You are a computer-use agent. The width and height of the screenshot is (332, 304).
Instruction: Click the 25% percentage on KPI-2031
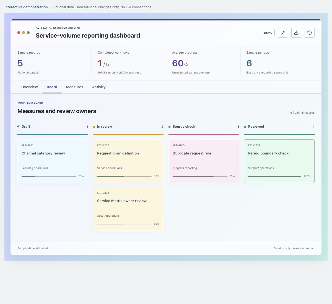point(81,176)
